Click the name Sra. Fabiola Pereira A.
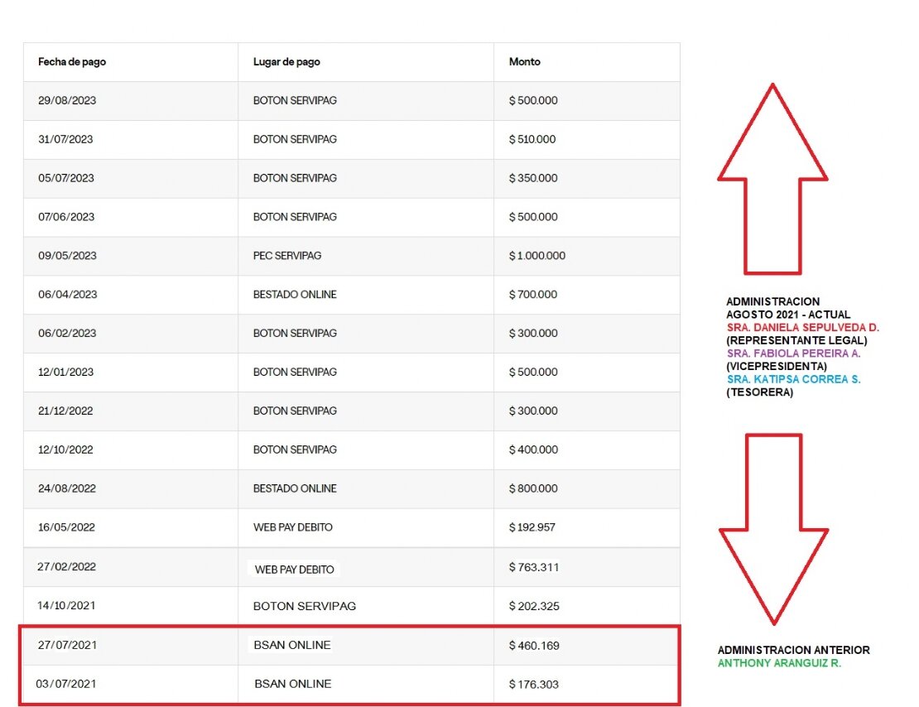This screenshot has height=707, width=919. pos(793,353)
